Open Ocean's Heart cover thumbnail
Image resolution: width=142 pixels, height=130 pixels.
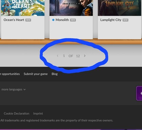pyautogui.click(x=23, y=8)
